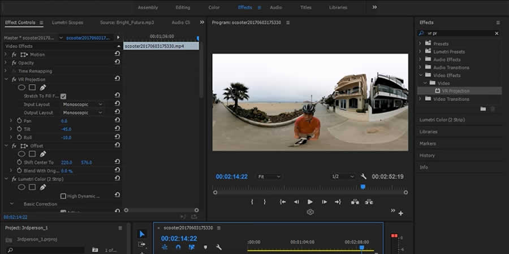Screen dimensions: 509x254
Task: Open the button editor plus icon
Action: coord(401,213)
